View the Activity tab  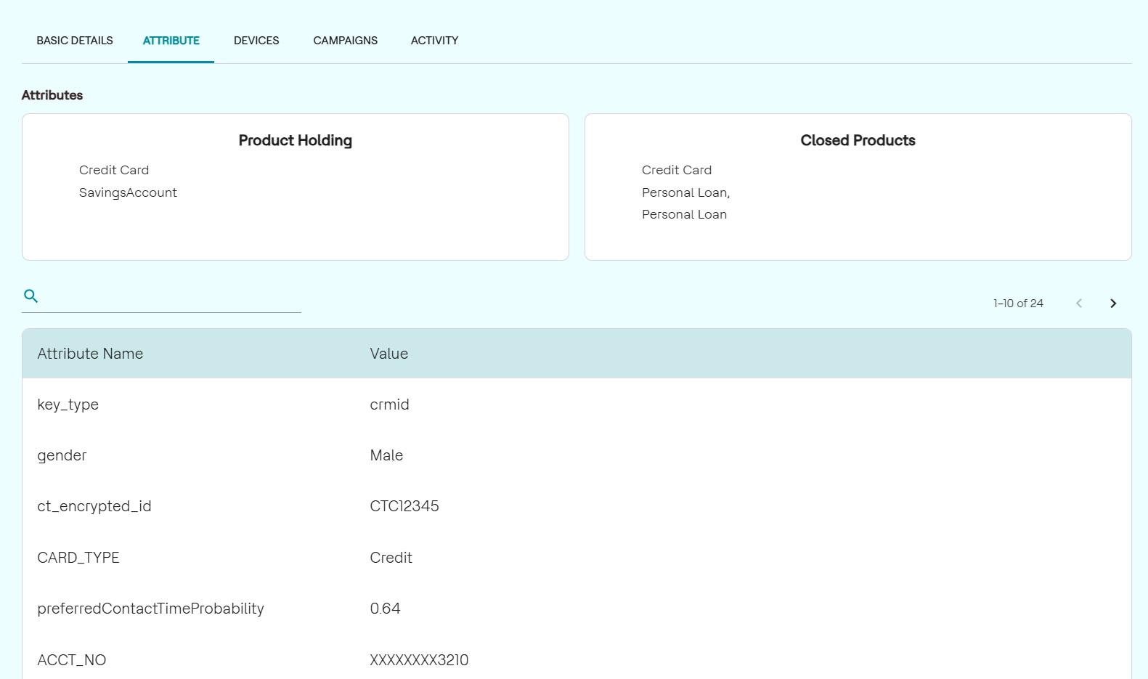click(x=434, y=41)
